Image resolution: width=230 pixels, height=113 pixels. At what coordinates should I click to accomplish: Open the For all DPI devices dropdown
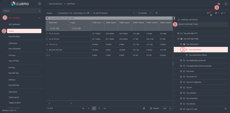point(113,13)
